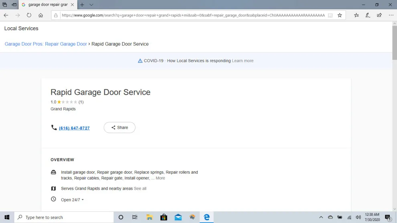Click the clock hours icon

pyautogui.click(x=53, y=199)
